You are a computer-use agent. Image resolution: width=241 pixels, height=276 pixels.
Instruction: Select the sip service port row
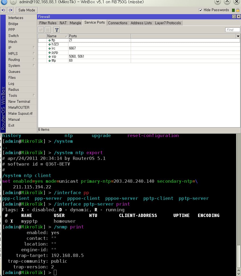click(x=139, y=57)
